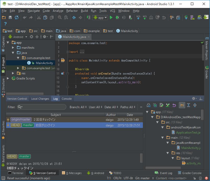This screenshot has width=210, height=181.
Task: Open the SDK Manager icon
Action: click(x=199, y=17)
